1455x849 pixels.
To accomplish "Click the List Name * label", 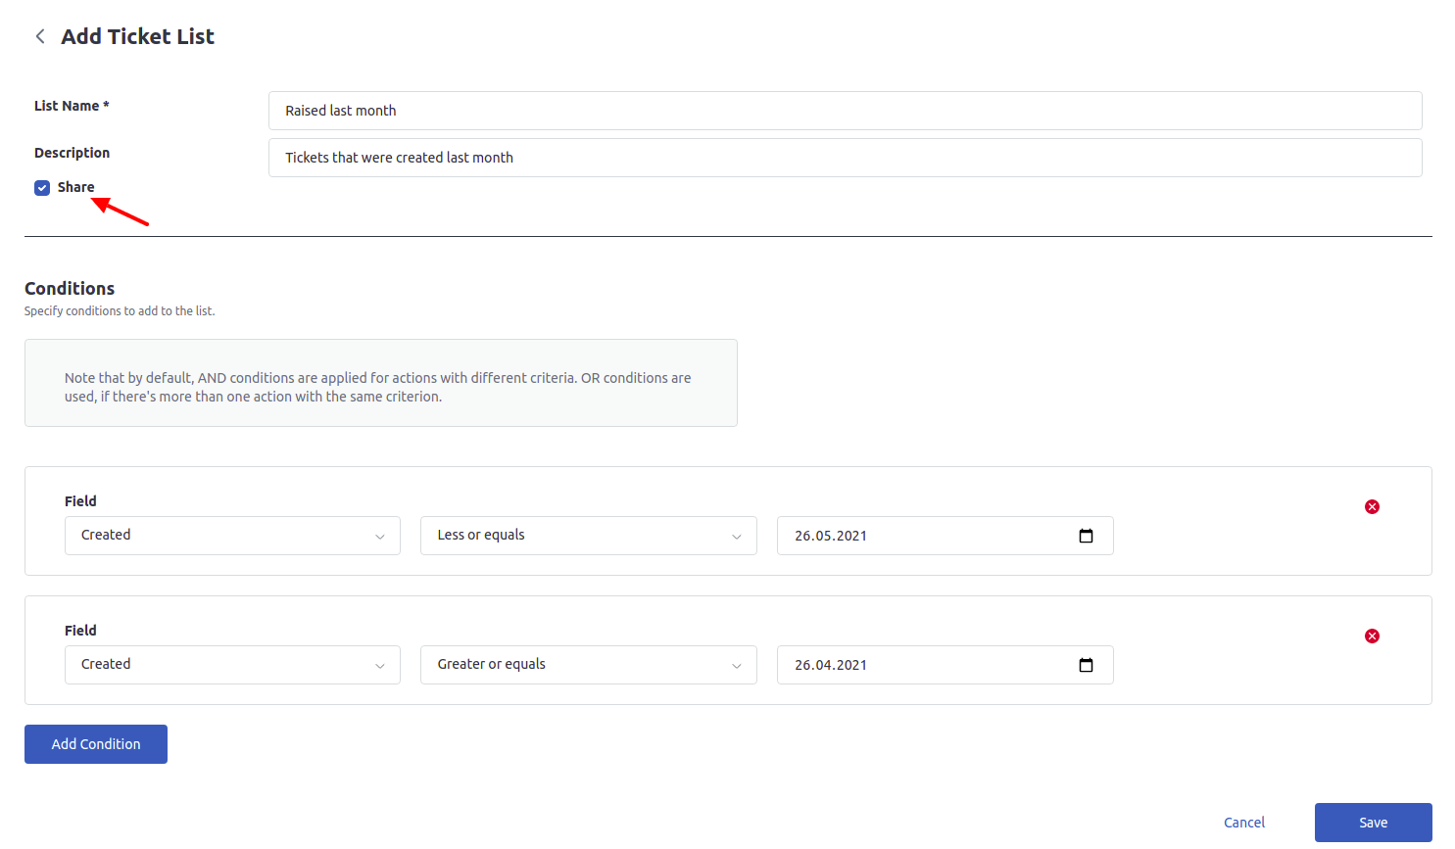I will 72,106.
